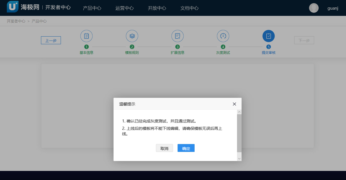The width and height of the screenshot is (346, 180).
Task: Click the 基本信息 clipboard step icon
Action: pos(86,36)
